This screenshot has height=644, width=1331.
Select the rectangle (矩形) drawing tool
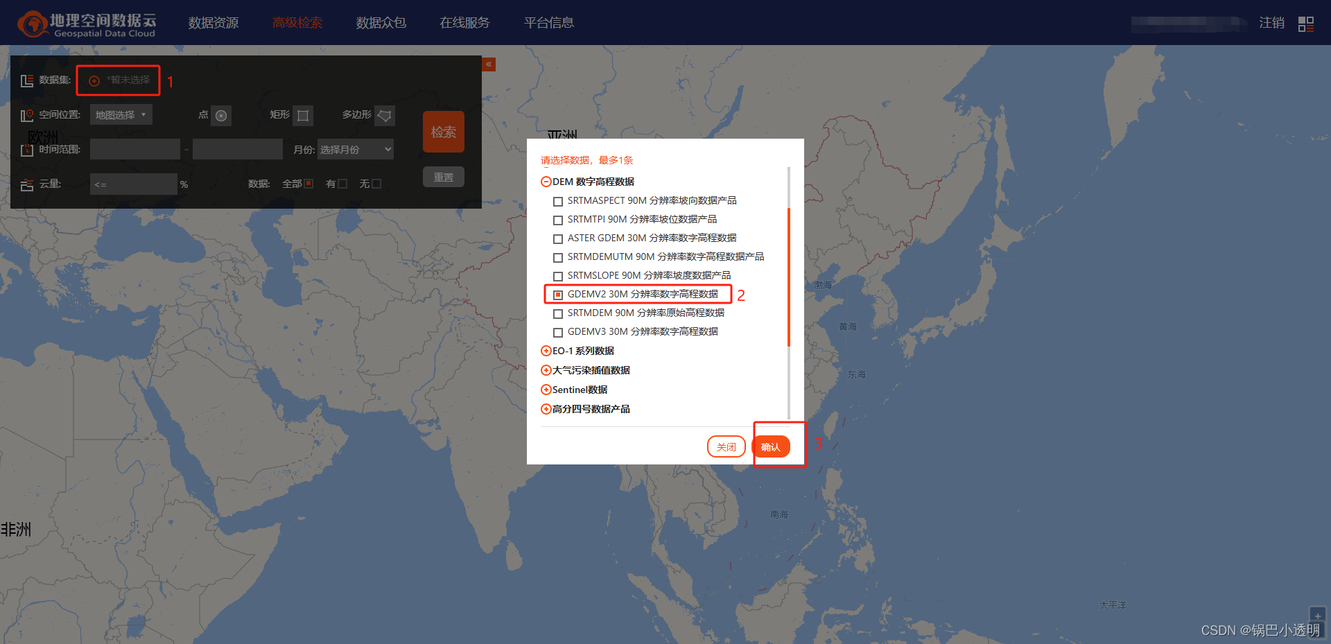[x=303, y=115]
